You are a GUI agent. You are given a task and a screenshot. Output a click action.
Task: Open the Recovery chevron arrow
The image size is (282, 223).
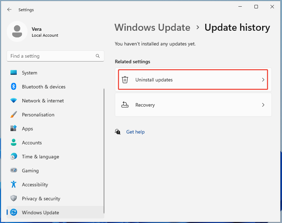click(263, 105)
